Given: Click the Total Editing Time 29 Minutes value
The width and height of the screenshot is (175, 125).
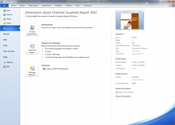Looking at the screenshot, I should tap(136, 46).
